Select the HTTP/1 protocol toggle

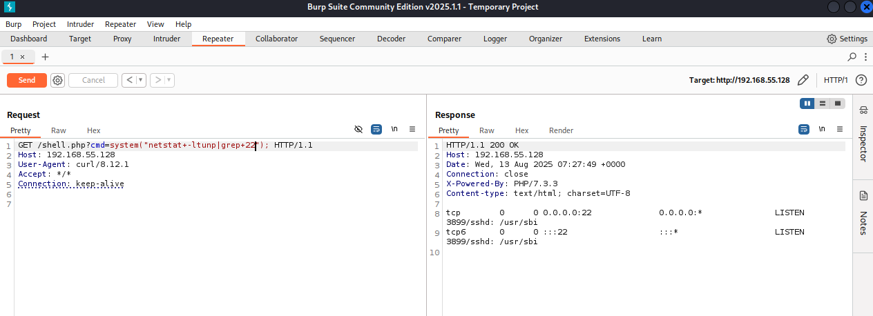tap(836, 80)
